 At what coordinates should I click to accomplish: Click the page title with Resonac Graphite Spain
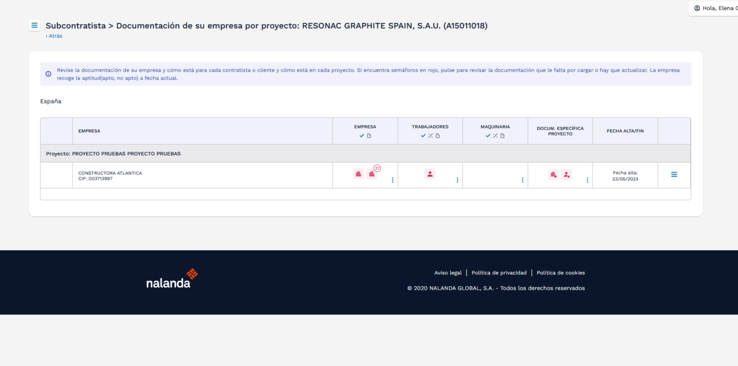[x=266, y=25]
